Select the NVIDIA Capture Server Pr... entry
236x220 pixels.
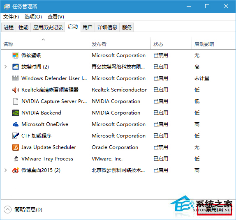tap(54, 101)
